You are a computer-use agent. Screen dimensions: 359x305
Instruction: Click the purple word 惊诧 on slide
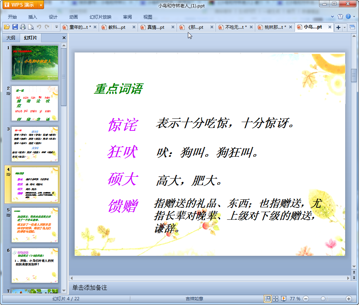[x=123, y=125]
